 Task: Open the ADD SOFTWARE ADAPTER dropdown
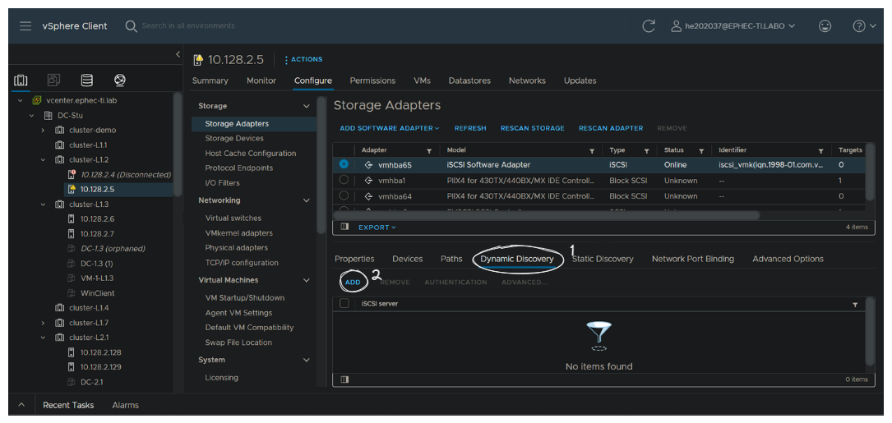[390, 128]
